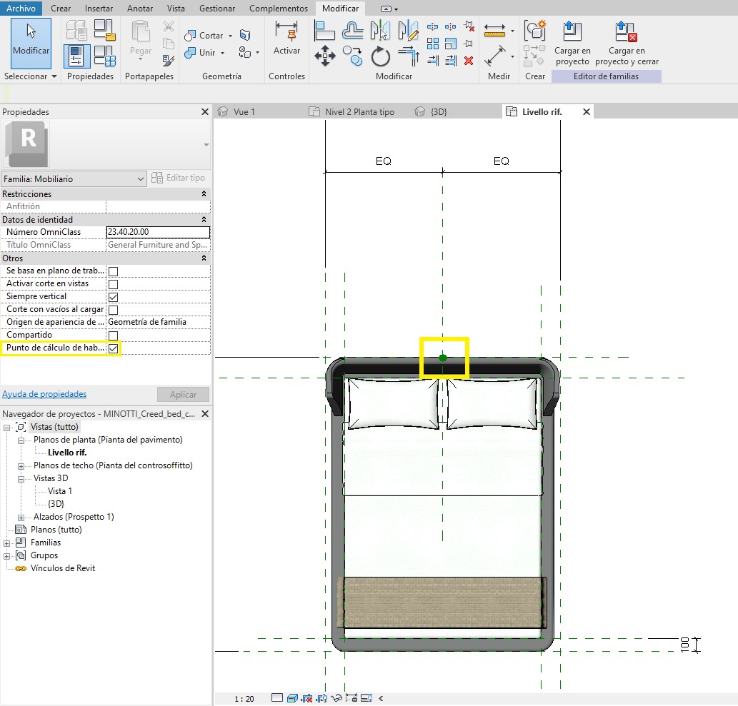Open the visual style icon in view bar
738x706 pixels.
pyautogui.click(x=291, y=698)
